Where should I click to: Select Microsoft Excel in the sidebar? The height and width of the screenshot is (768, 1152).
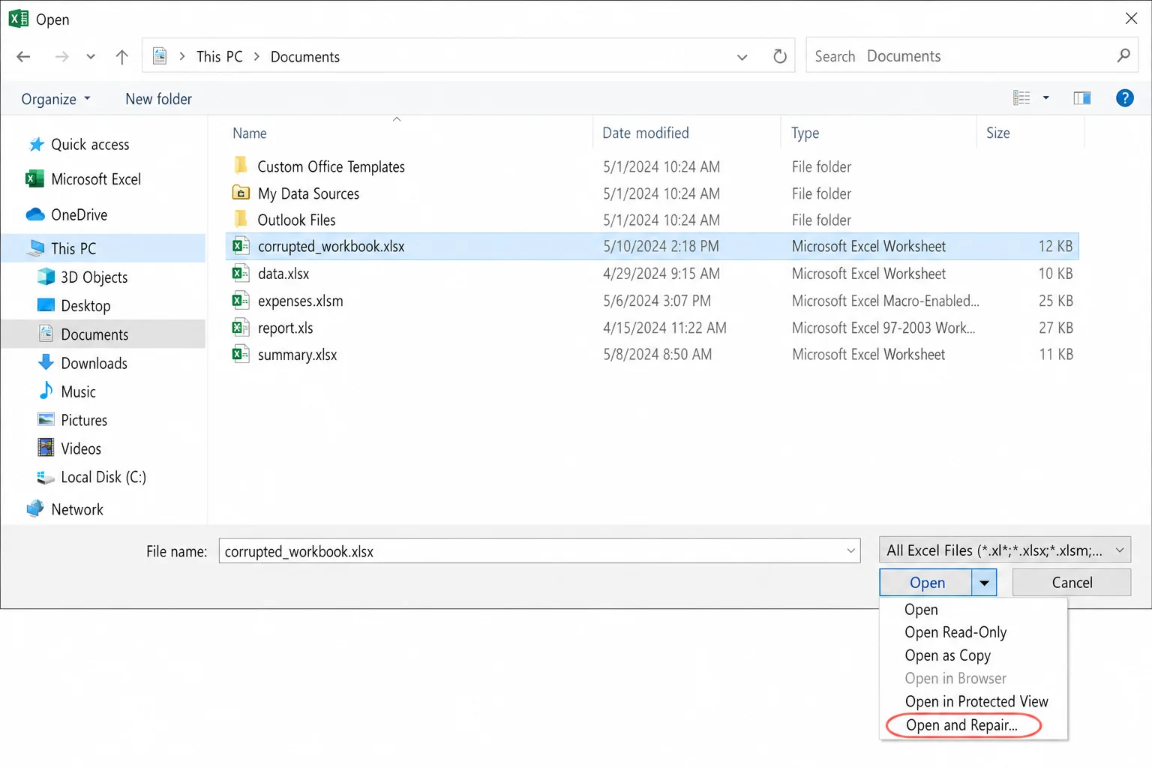pos(96,179)
